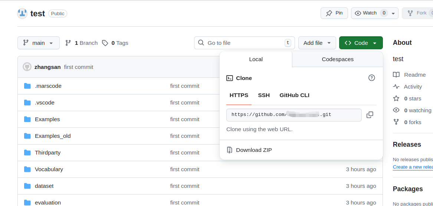Click the Examples_old folder icon
Screen dimensions: 433x206
coord(27,136)
